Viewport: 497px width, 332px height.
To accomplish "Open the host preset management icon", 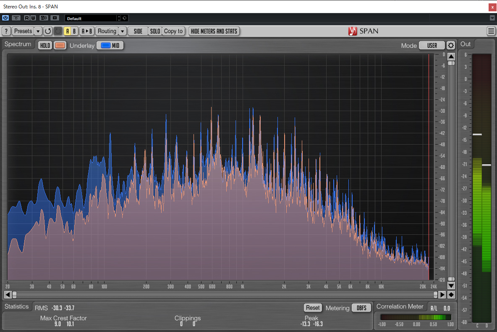I will [x=55, y=18].
